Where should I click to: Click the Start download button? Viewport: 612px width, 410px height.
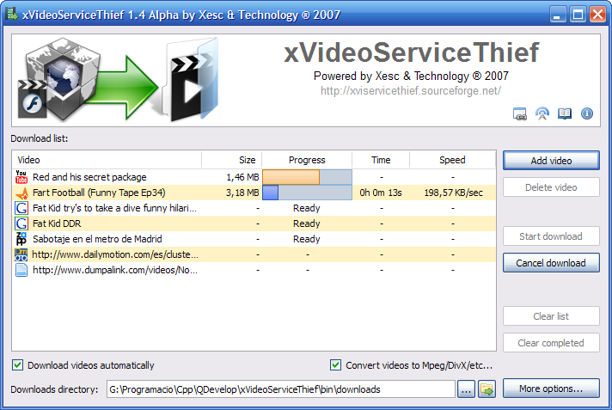pos(551,236)
